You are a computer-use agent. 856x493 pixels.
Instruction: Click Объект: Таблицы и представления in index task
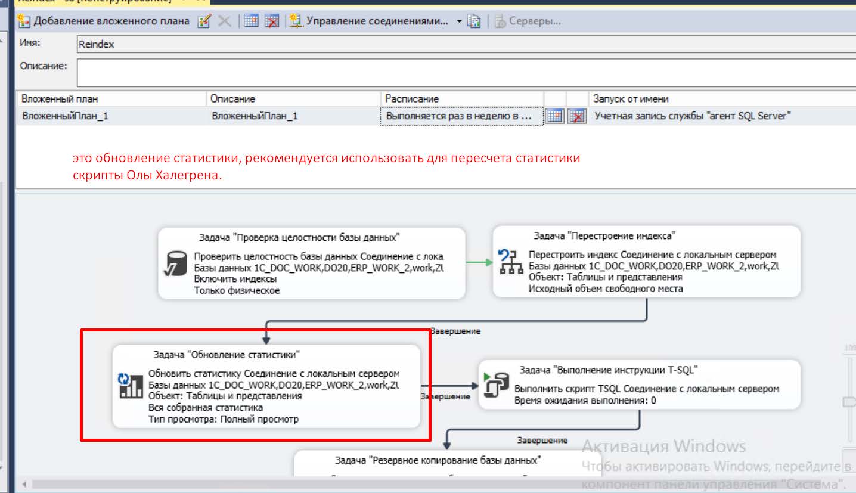click(605, 277)
